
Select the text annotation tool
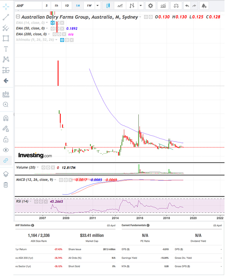pyautogui.click(x=6, y=49)
